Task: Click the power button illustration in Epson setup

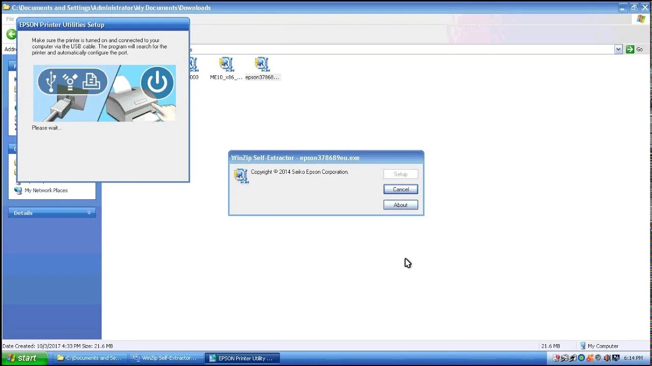Action: [157, 83]
